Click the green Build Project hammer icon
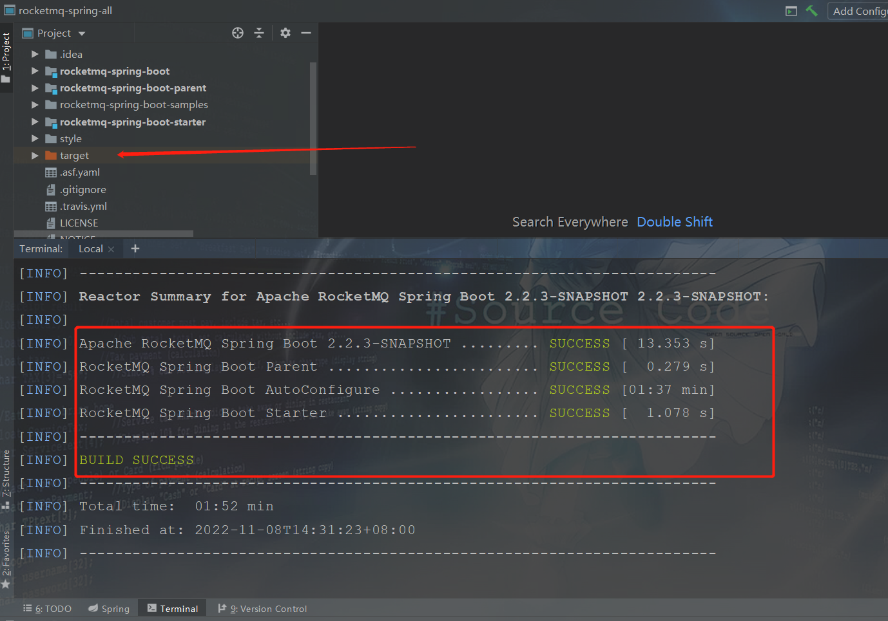The height and width of the screenshot is (621, 888). pyautogui.click(x=811, y=11)
